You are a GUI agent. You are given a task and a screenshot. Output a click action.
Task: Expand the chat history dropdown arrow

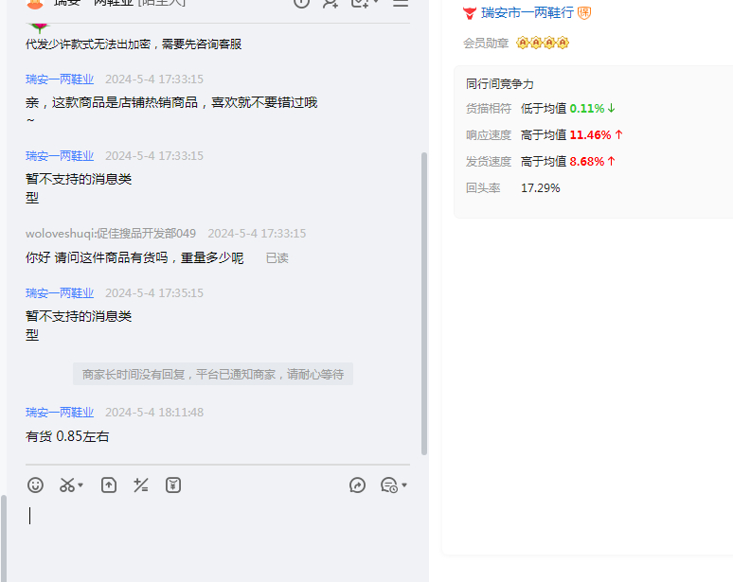pos(404,485)
